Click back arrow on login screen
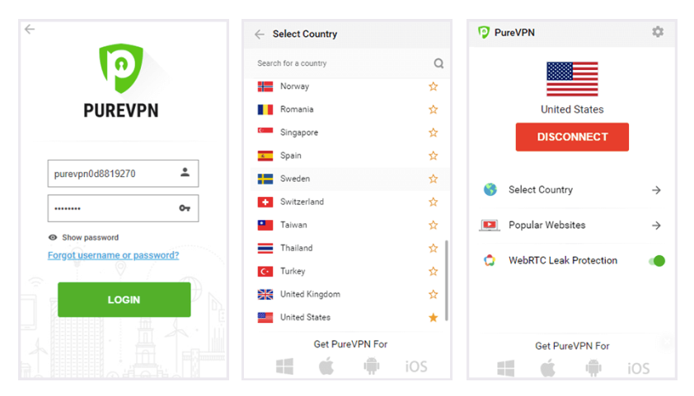This screenshot has width=694, height=396. pyautogui.click(x=30, y=29)
